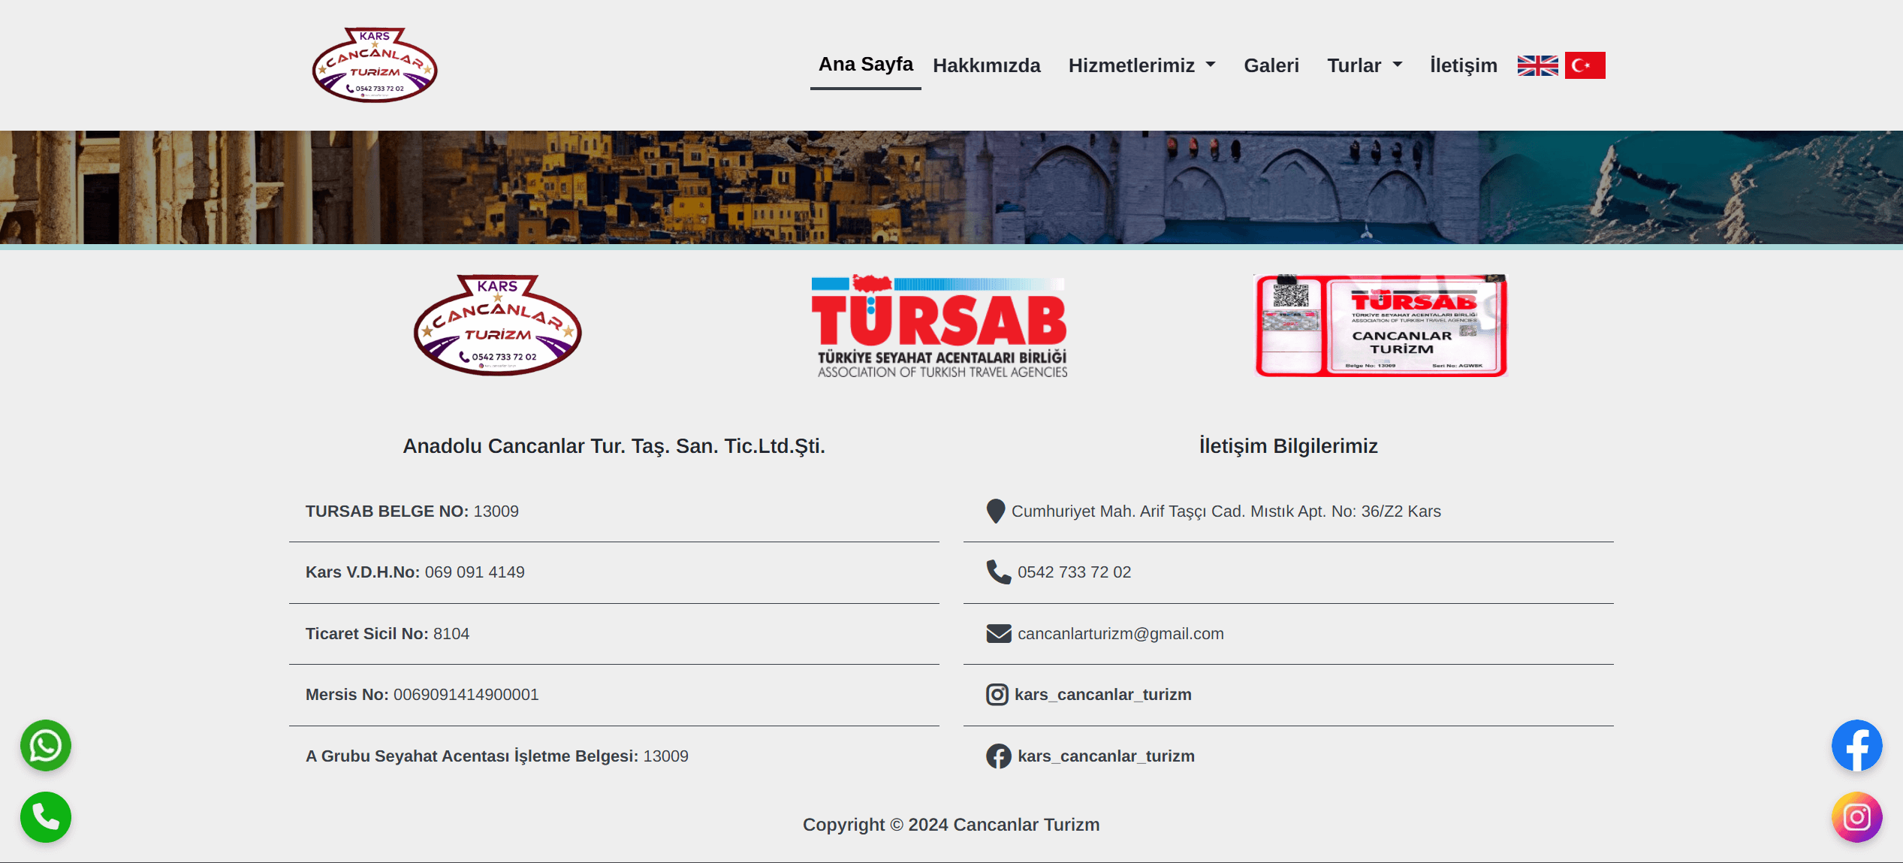Click the İletişim Bilgilerimiz heading
The width and height of the screenshot is (1903, 863).
pos(1288,446)
